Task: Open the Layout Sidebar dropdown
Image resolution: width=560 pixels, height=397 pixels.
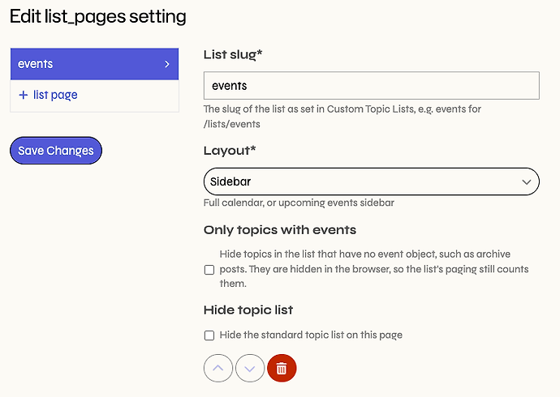Action: tap(372, 181)
